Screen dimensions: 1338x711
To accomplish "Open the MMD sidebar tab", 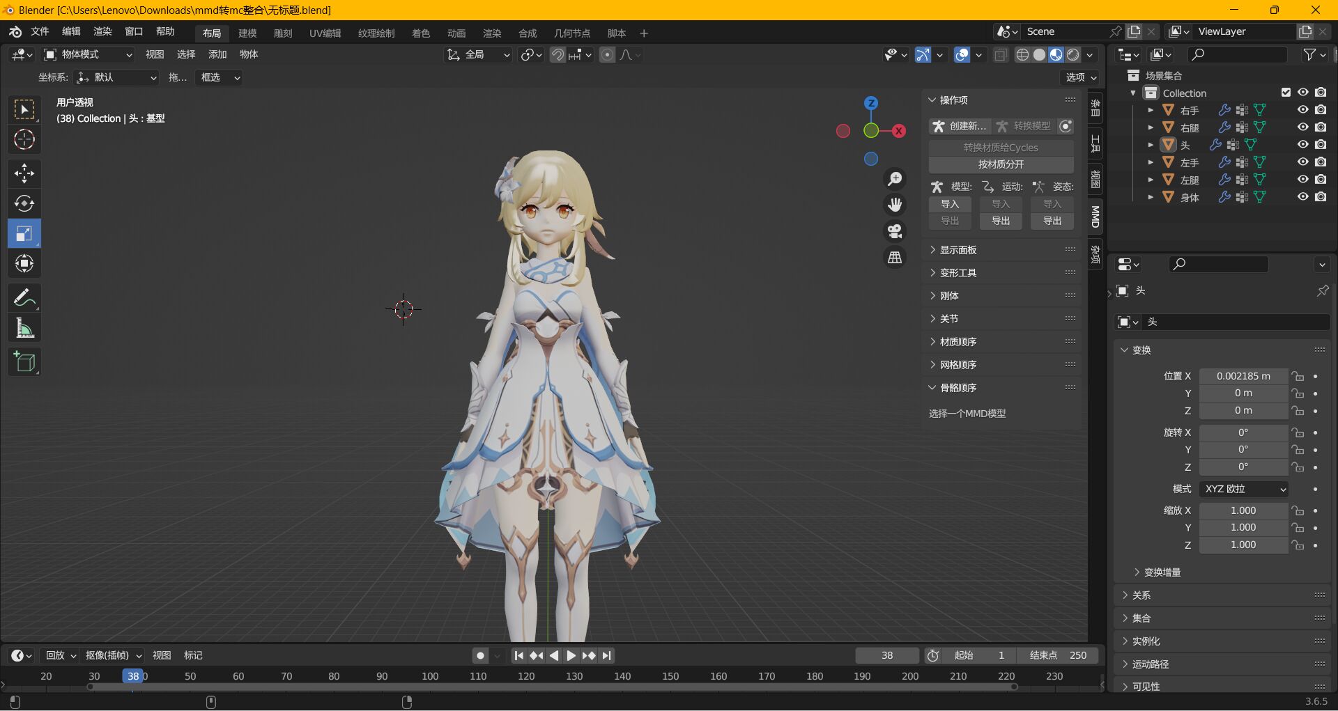I will point(1095,217).
